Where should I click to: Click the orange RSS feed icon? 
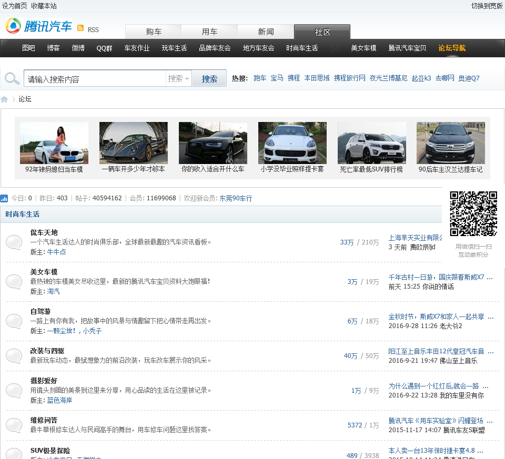click(80, 28)
